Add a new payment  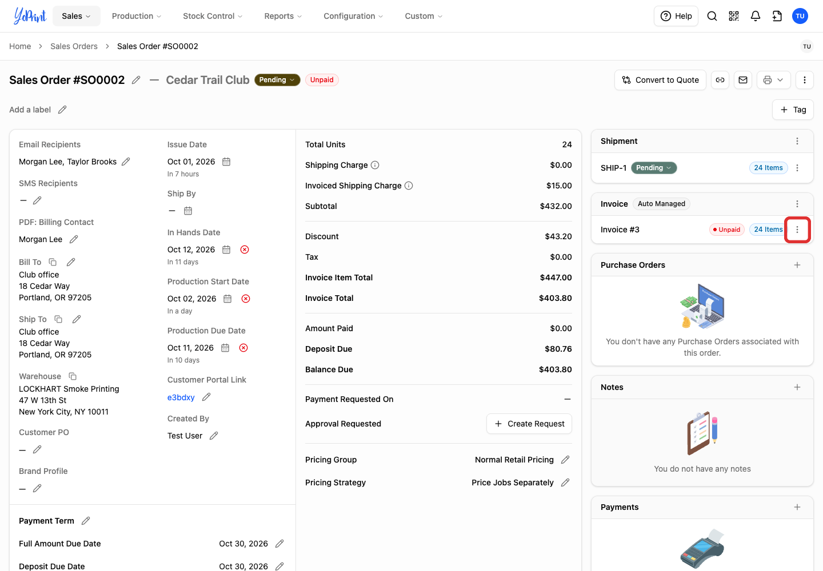[797, 507]
